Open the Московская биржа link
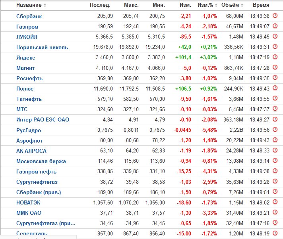This screenshot has width=283, height=239. (x=41, y=161)
